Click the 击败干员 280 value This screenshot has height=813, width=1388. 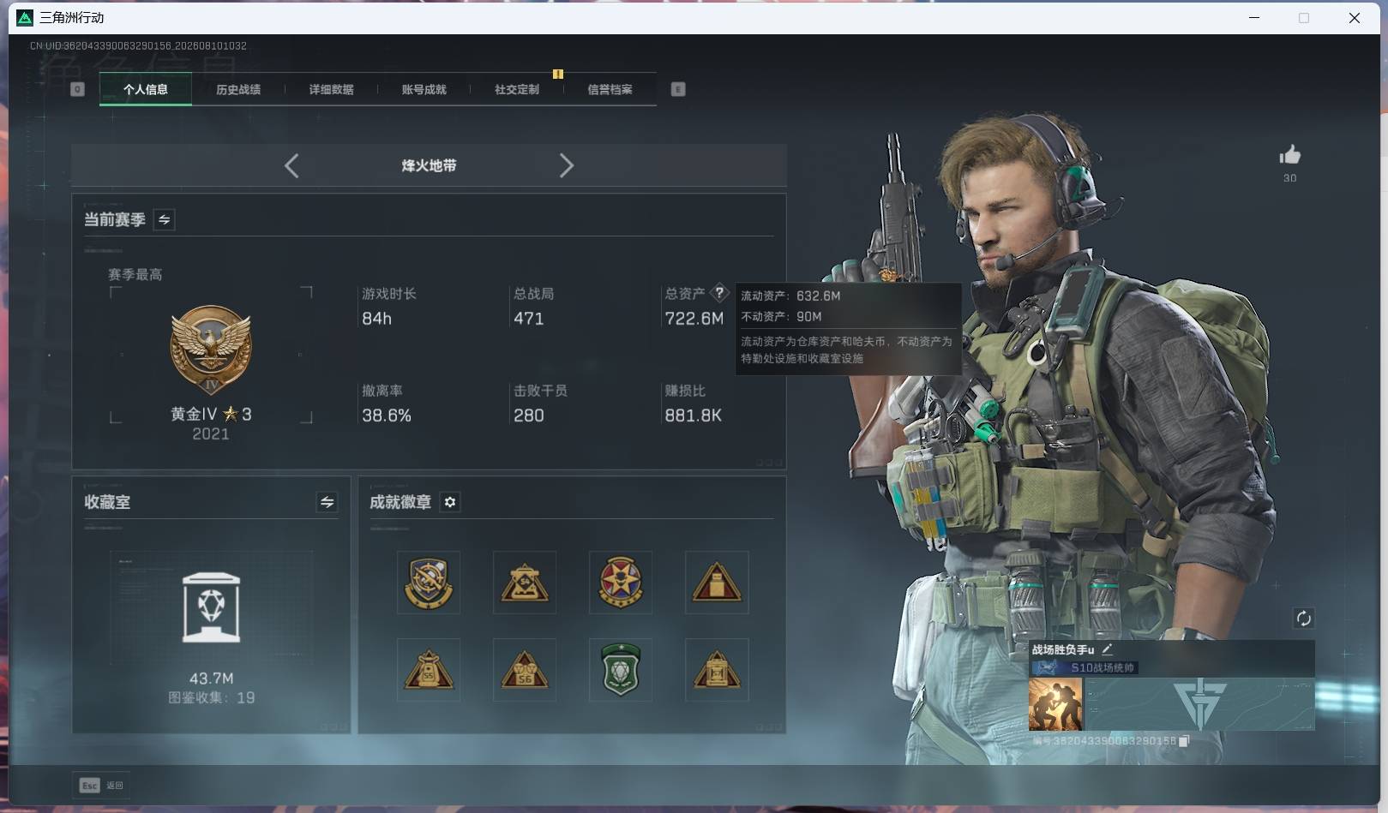(x=528, y=415)
